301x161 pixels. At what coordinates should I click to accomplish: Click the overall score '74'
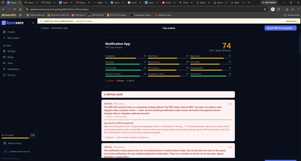[227, 46]
